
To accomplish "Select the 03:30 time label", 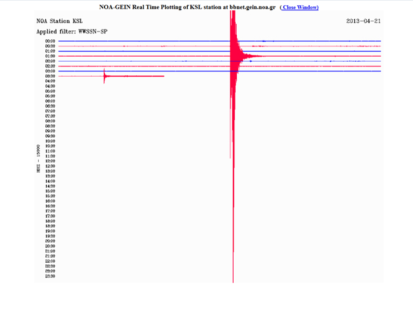I will 50,76.
